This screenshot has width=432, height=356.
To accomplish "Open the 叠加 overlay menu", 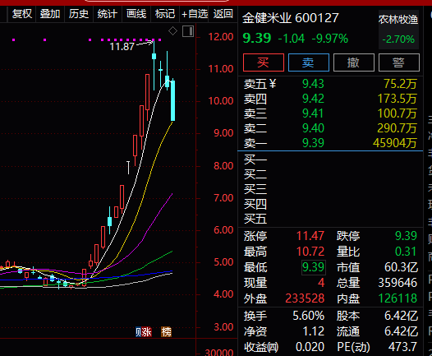I will 50,14.
